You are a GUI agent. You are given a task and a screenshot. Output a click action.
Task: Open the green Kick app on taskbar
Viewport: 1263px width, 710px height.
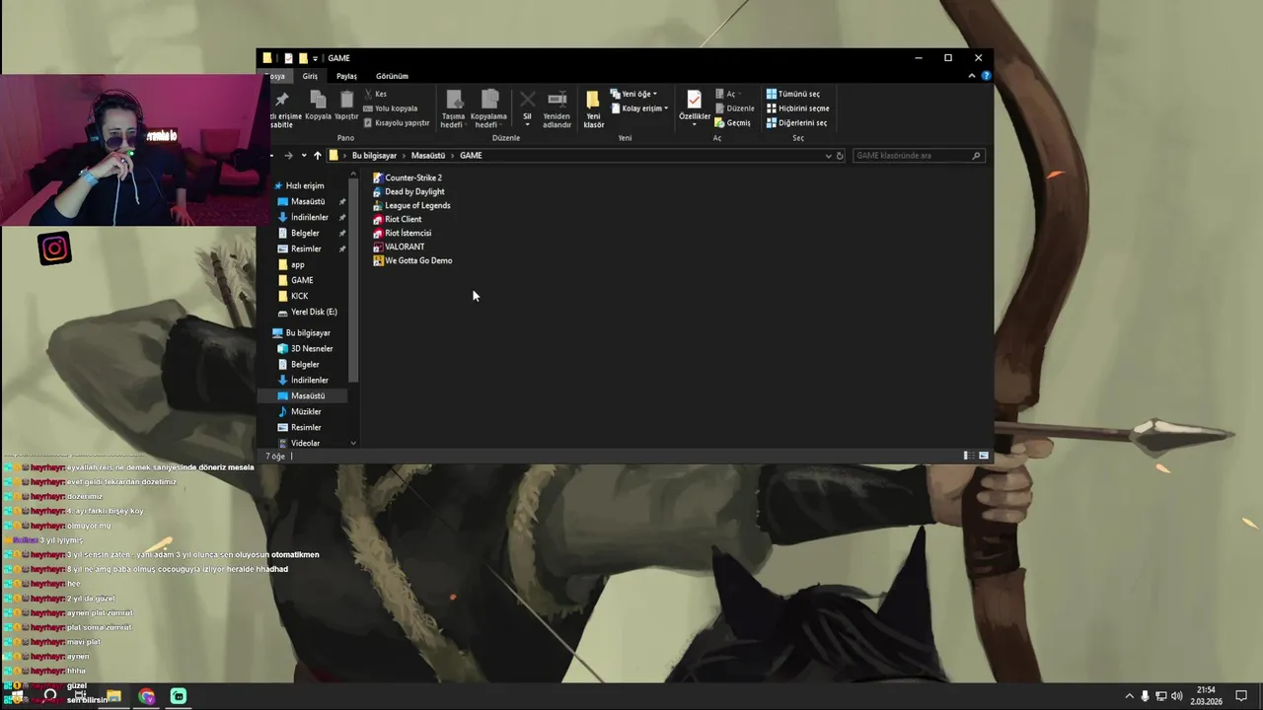179,696
